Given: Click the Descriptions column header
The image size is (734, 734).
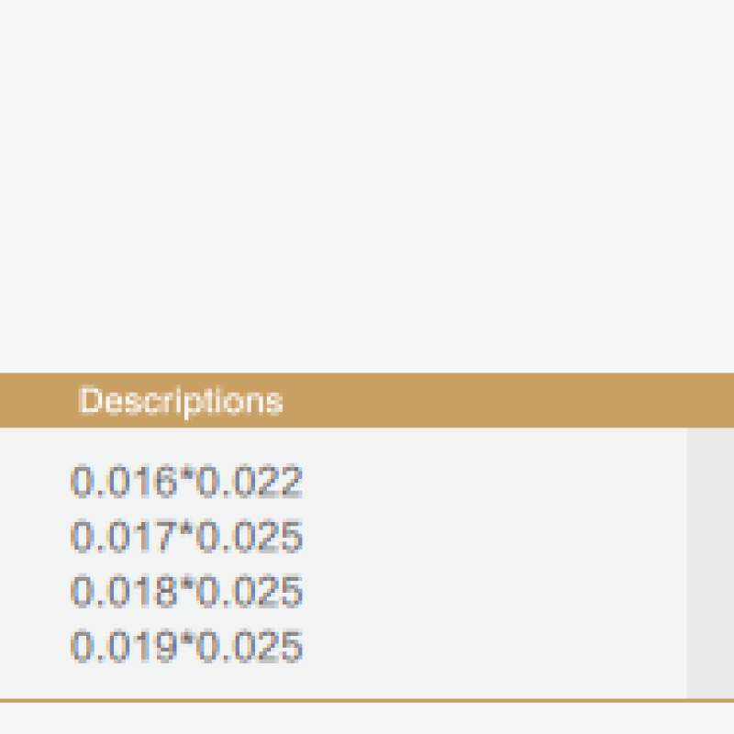Looking at the screenshot, I should click(x=181, y=401).
